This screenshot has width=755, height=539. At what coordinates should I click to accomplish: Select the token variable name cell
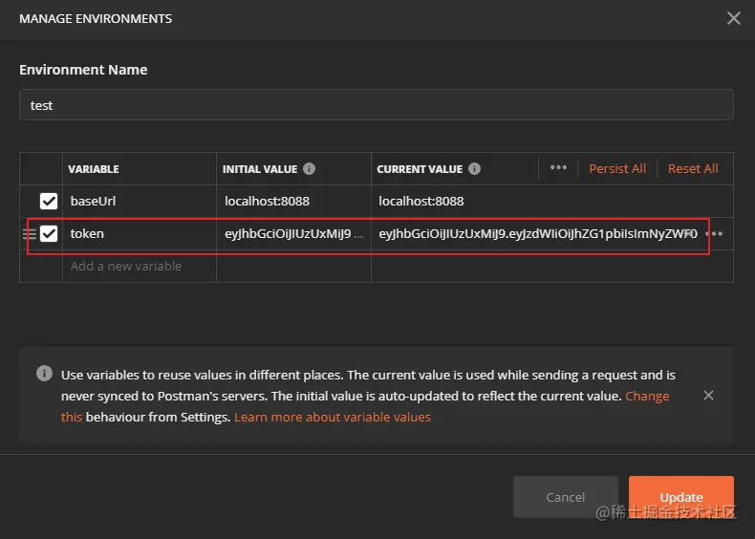pyautogui.click(x=140, y=233)
